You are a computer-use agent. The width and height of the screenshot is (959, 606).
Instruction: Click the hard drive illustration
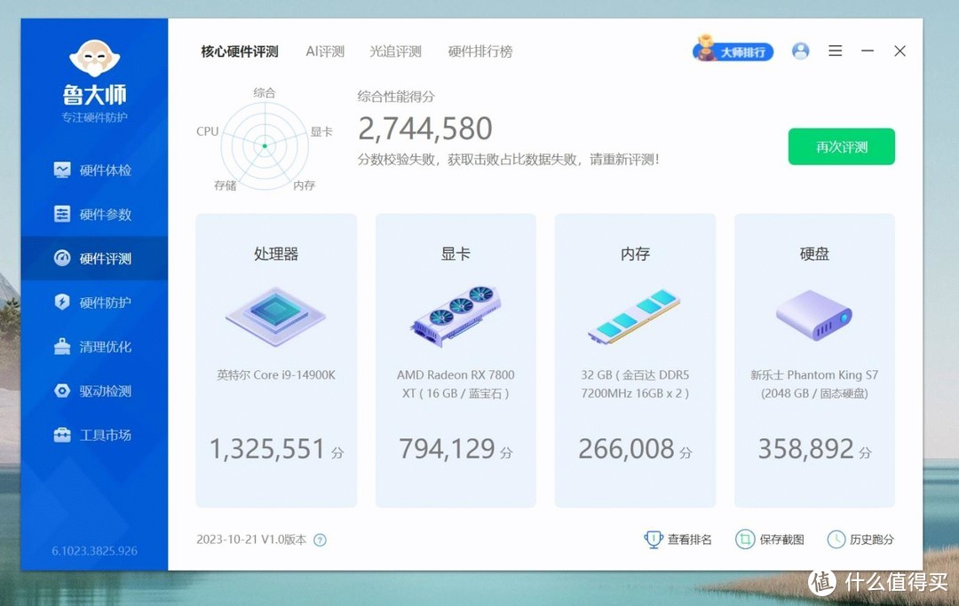coord(814,315)
